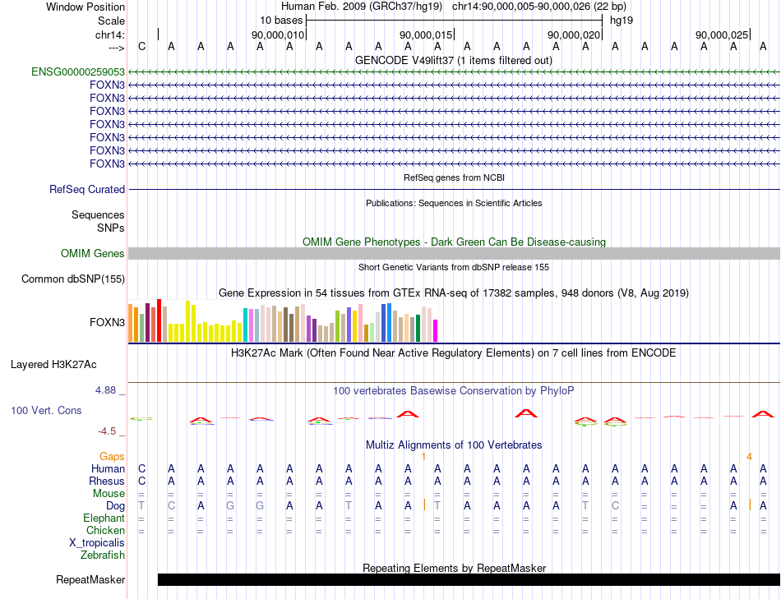Select the Sequences track label
This screenshot has width=781, height=599.
coord(98,215)
